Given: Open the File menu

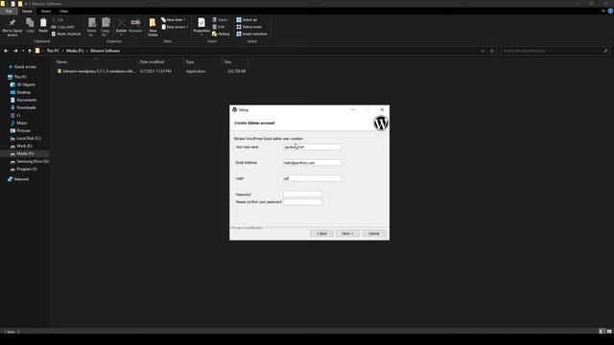Looking at the screenshot, I should 9,11.
